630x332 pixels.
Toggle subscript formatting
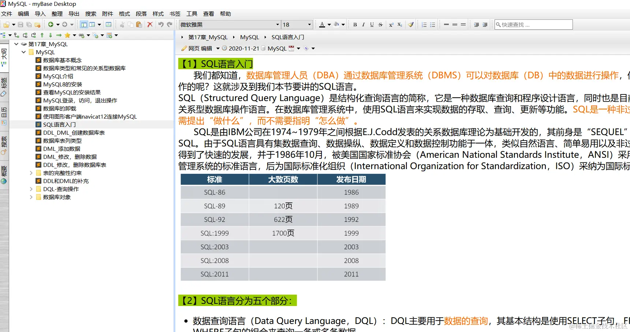click(400, 25)
